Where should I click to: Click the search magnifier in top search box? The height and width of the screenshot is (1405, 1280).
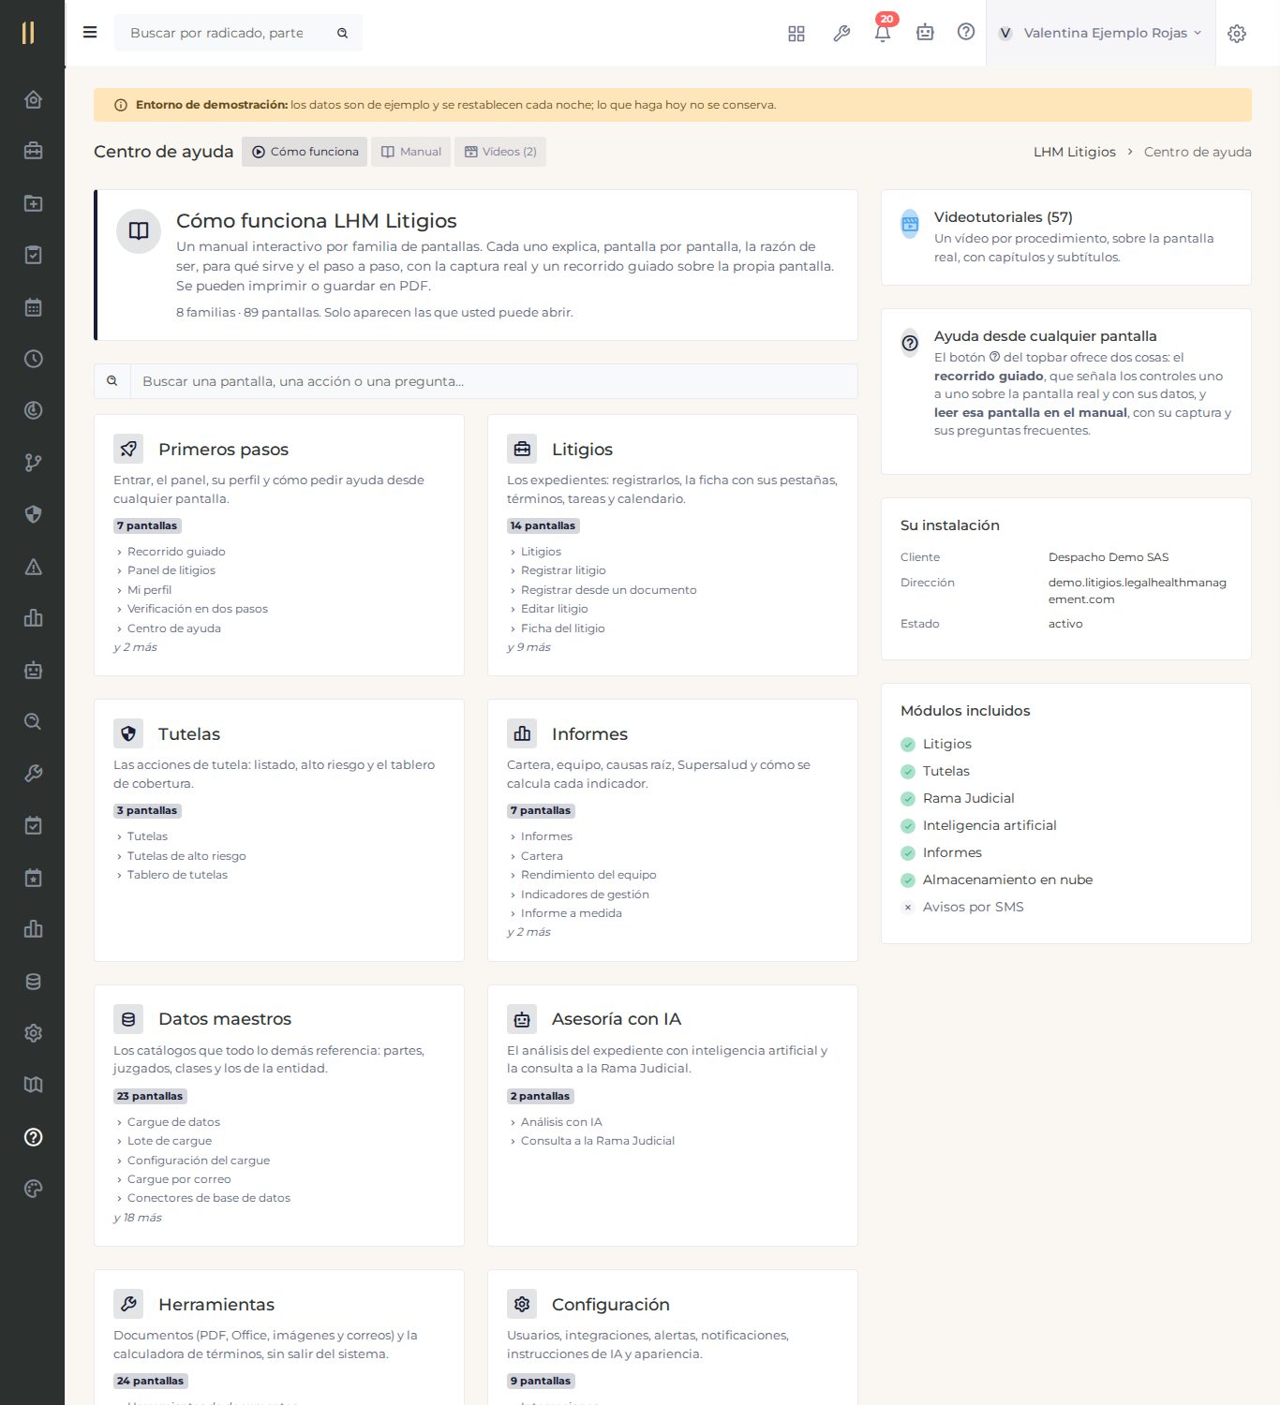click(343, 33)
